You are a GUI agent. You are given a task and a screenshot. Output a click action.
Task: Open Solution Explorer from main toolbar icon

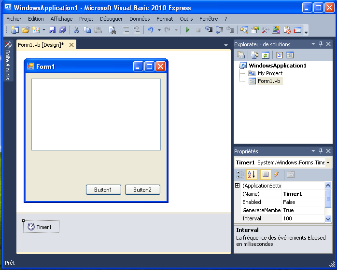click(x=244, y=30)
